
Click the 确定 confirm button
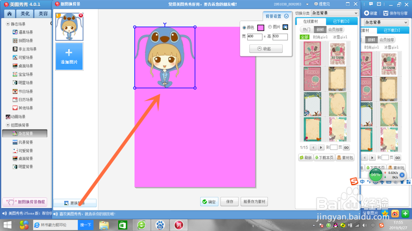click(x=209, y=202)
